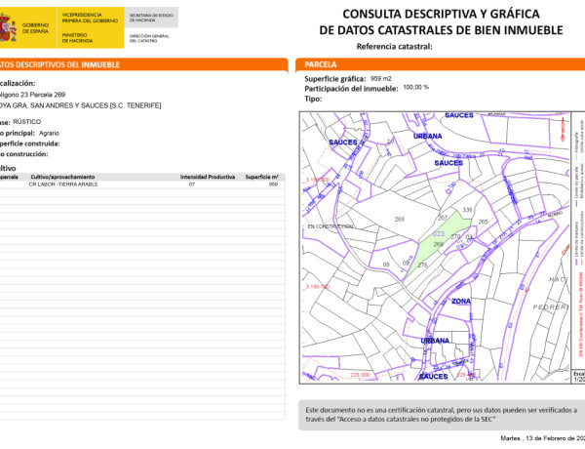
Task: Click the Referencia catastral label
Action: click(394, 46)
